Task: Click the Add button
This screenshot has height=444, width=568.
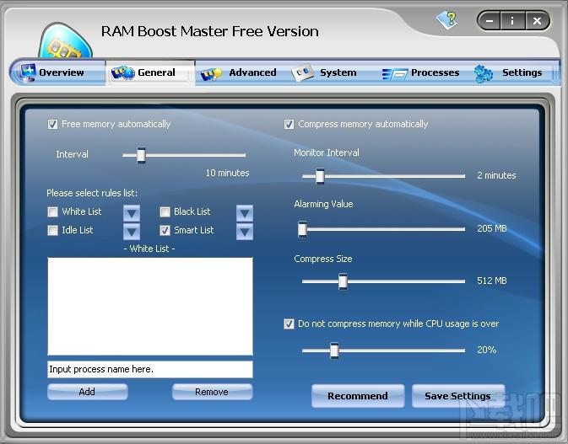Action: point(87,392)
